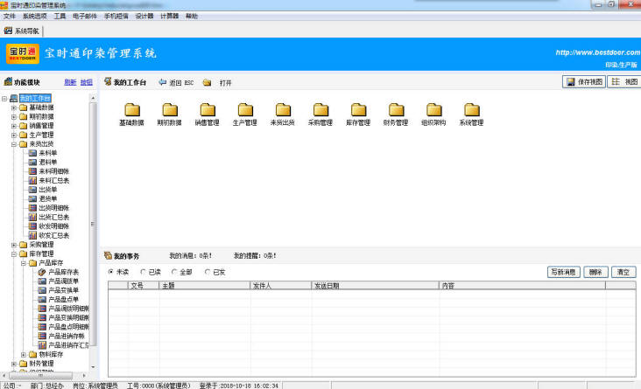Open the 销售管理 folder icon in workspace
This screenshot has height=389, width=641.
pos(208,110)
